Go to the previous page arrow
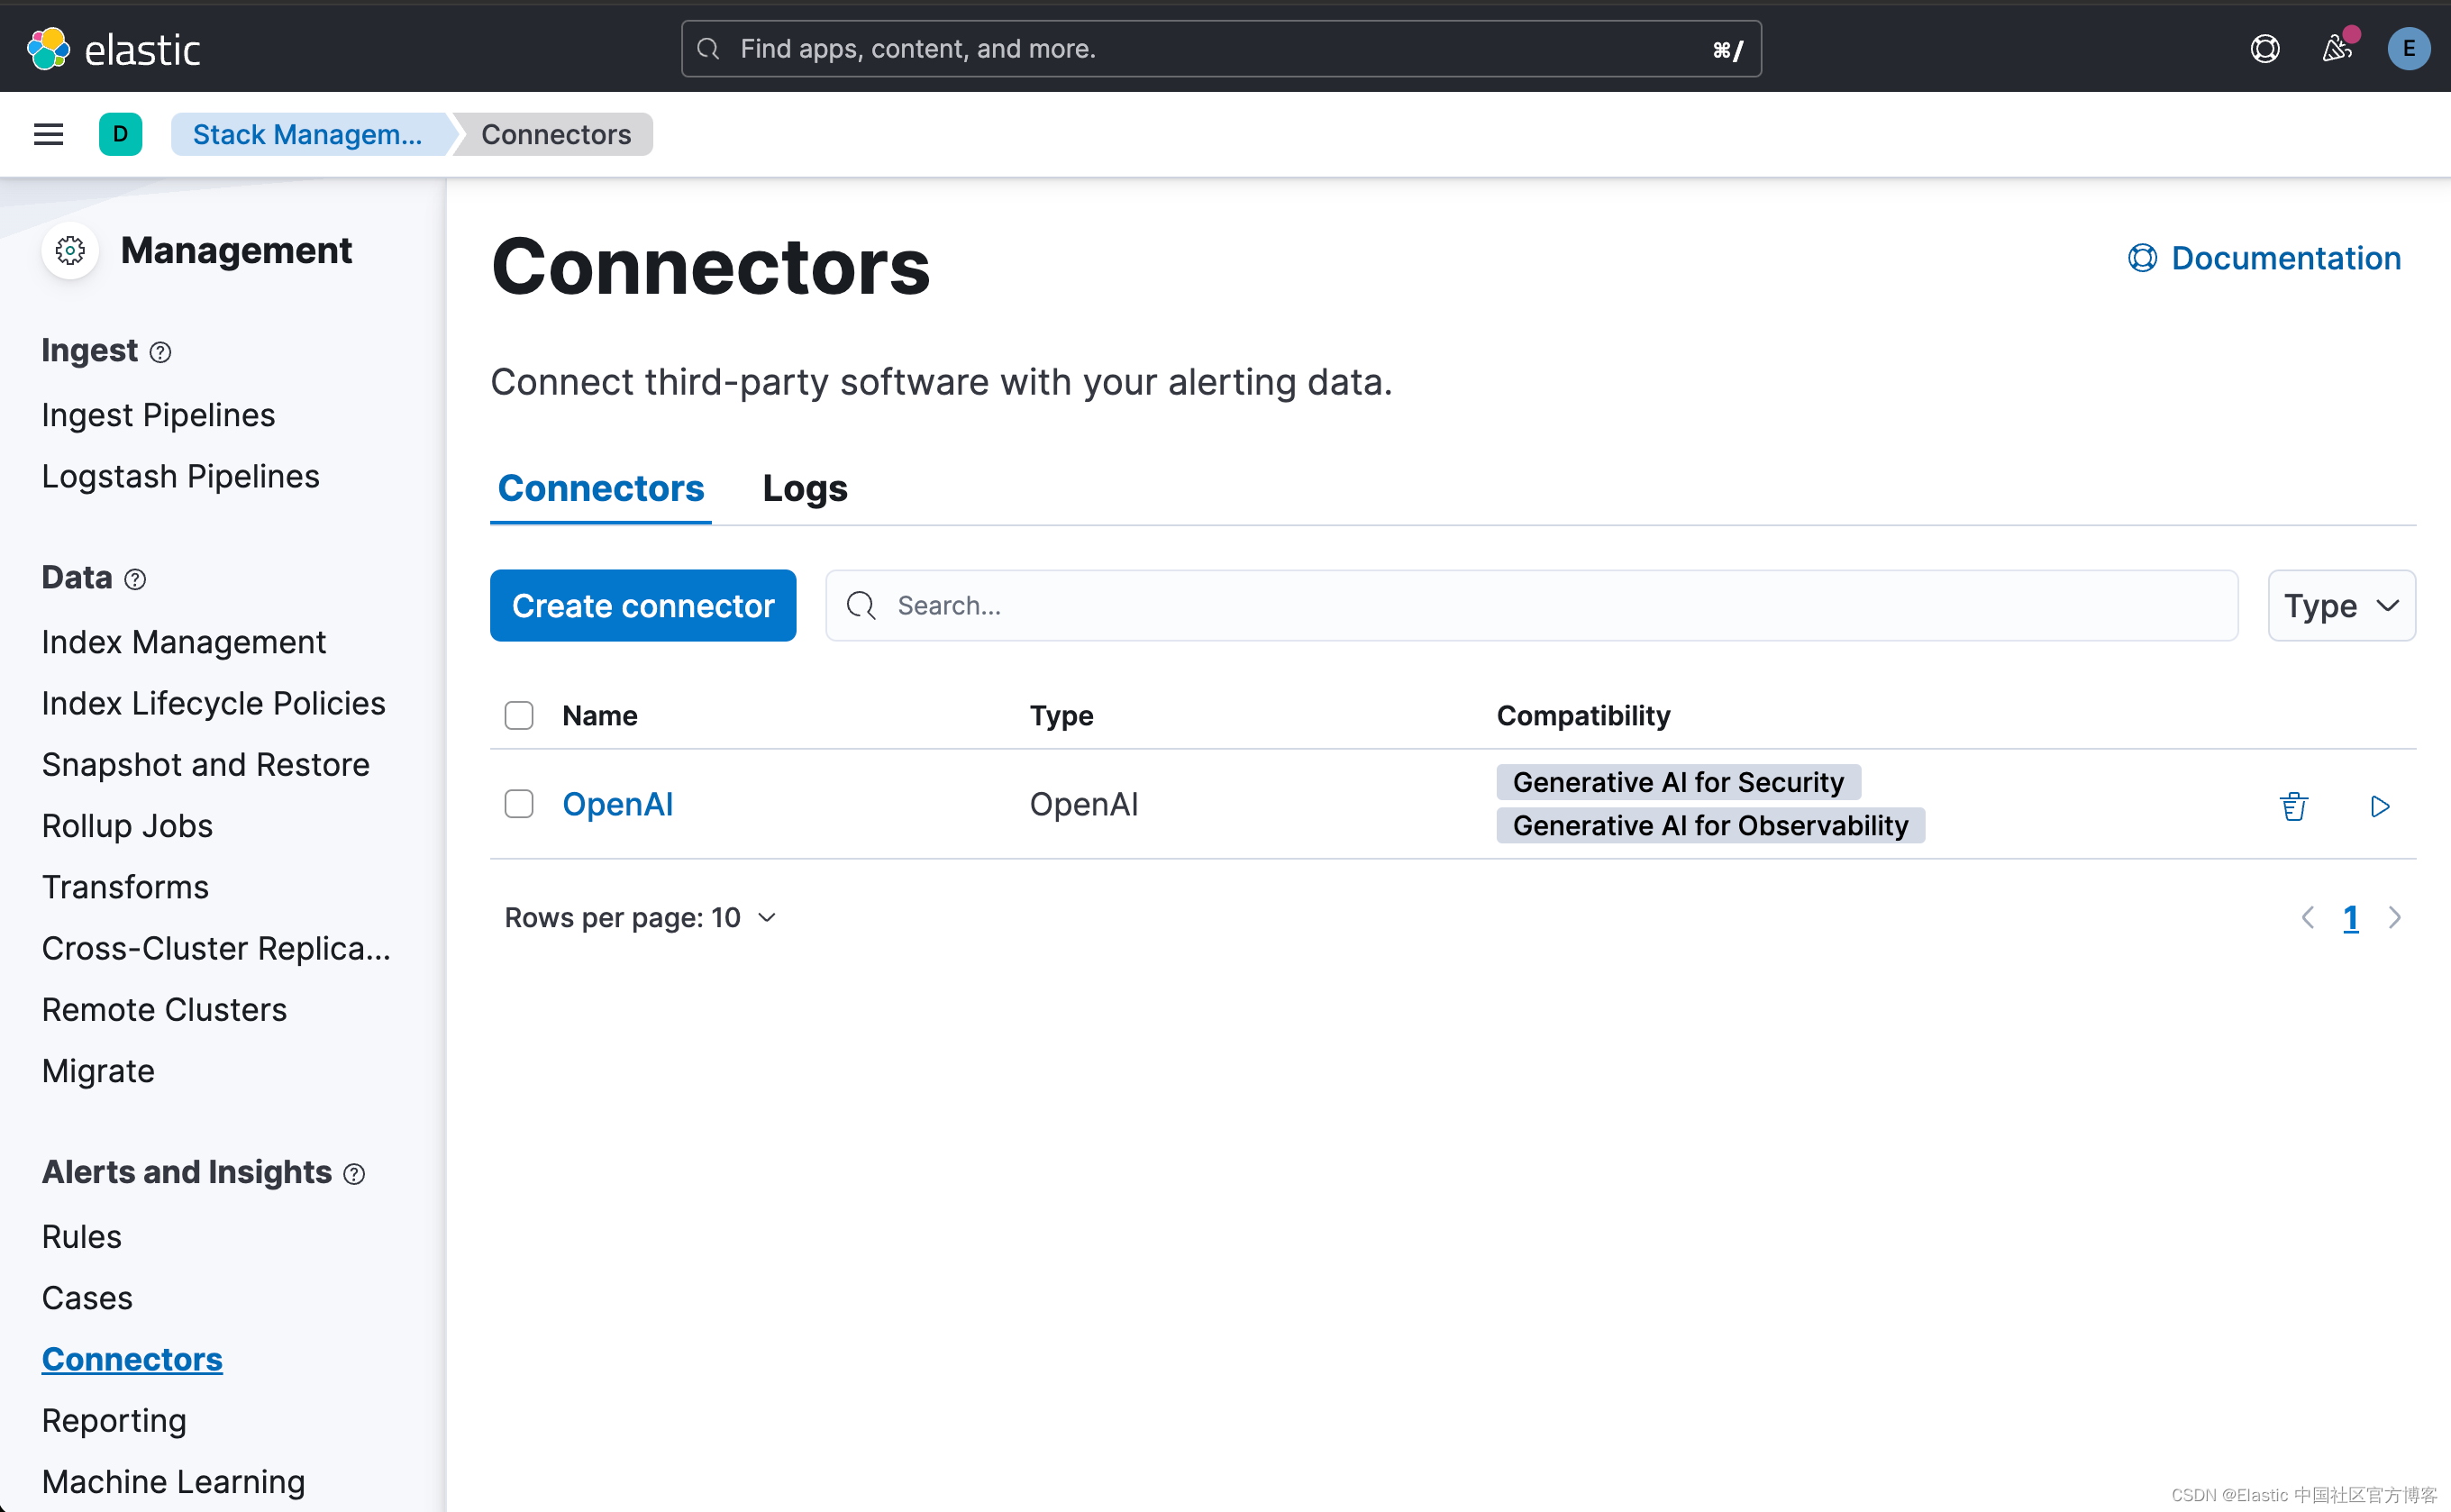Screen dimensions: 2451x1512 [x=2307, y=917]
